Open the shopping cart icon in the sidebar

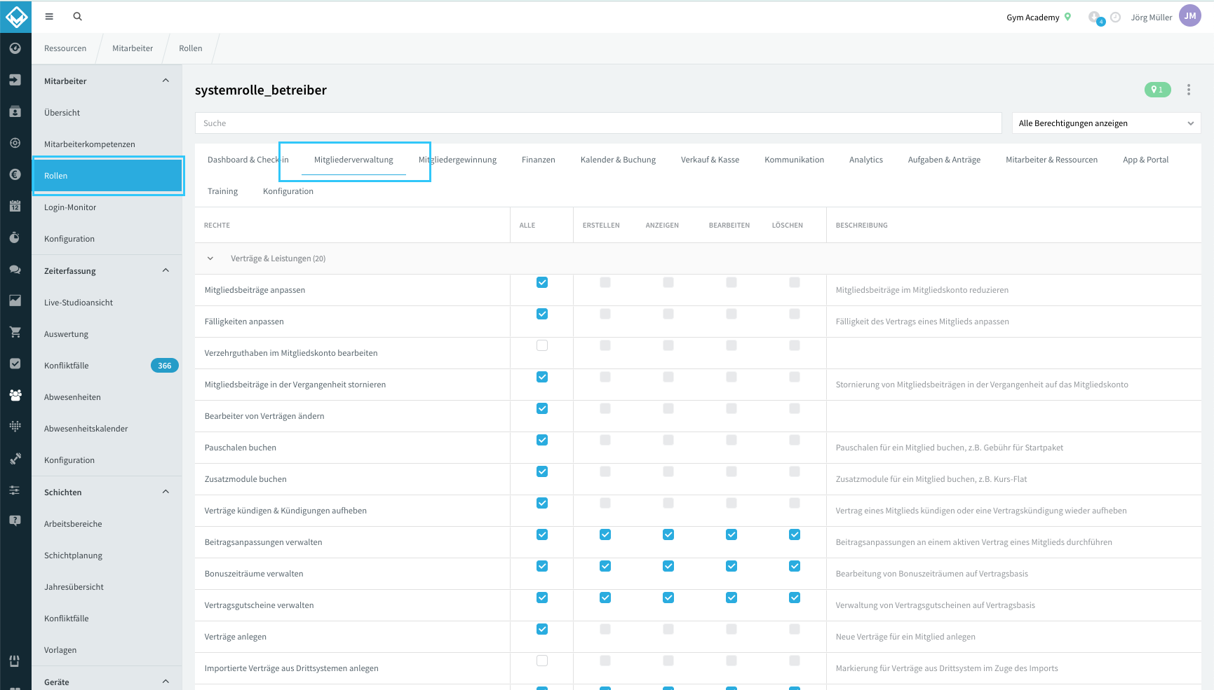click(x=15, y=332)
